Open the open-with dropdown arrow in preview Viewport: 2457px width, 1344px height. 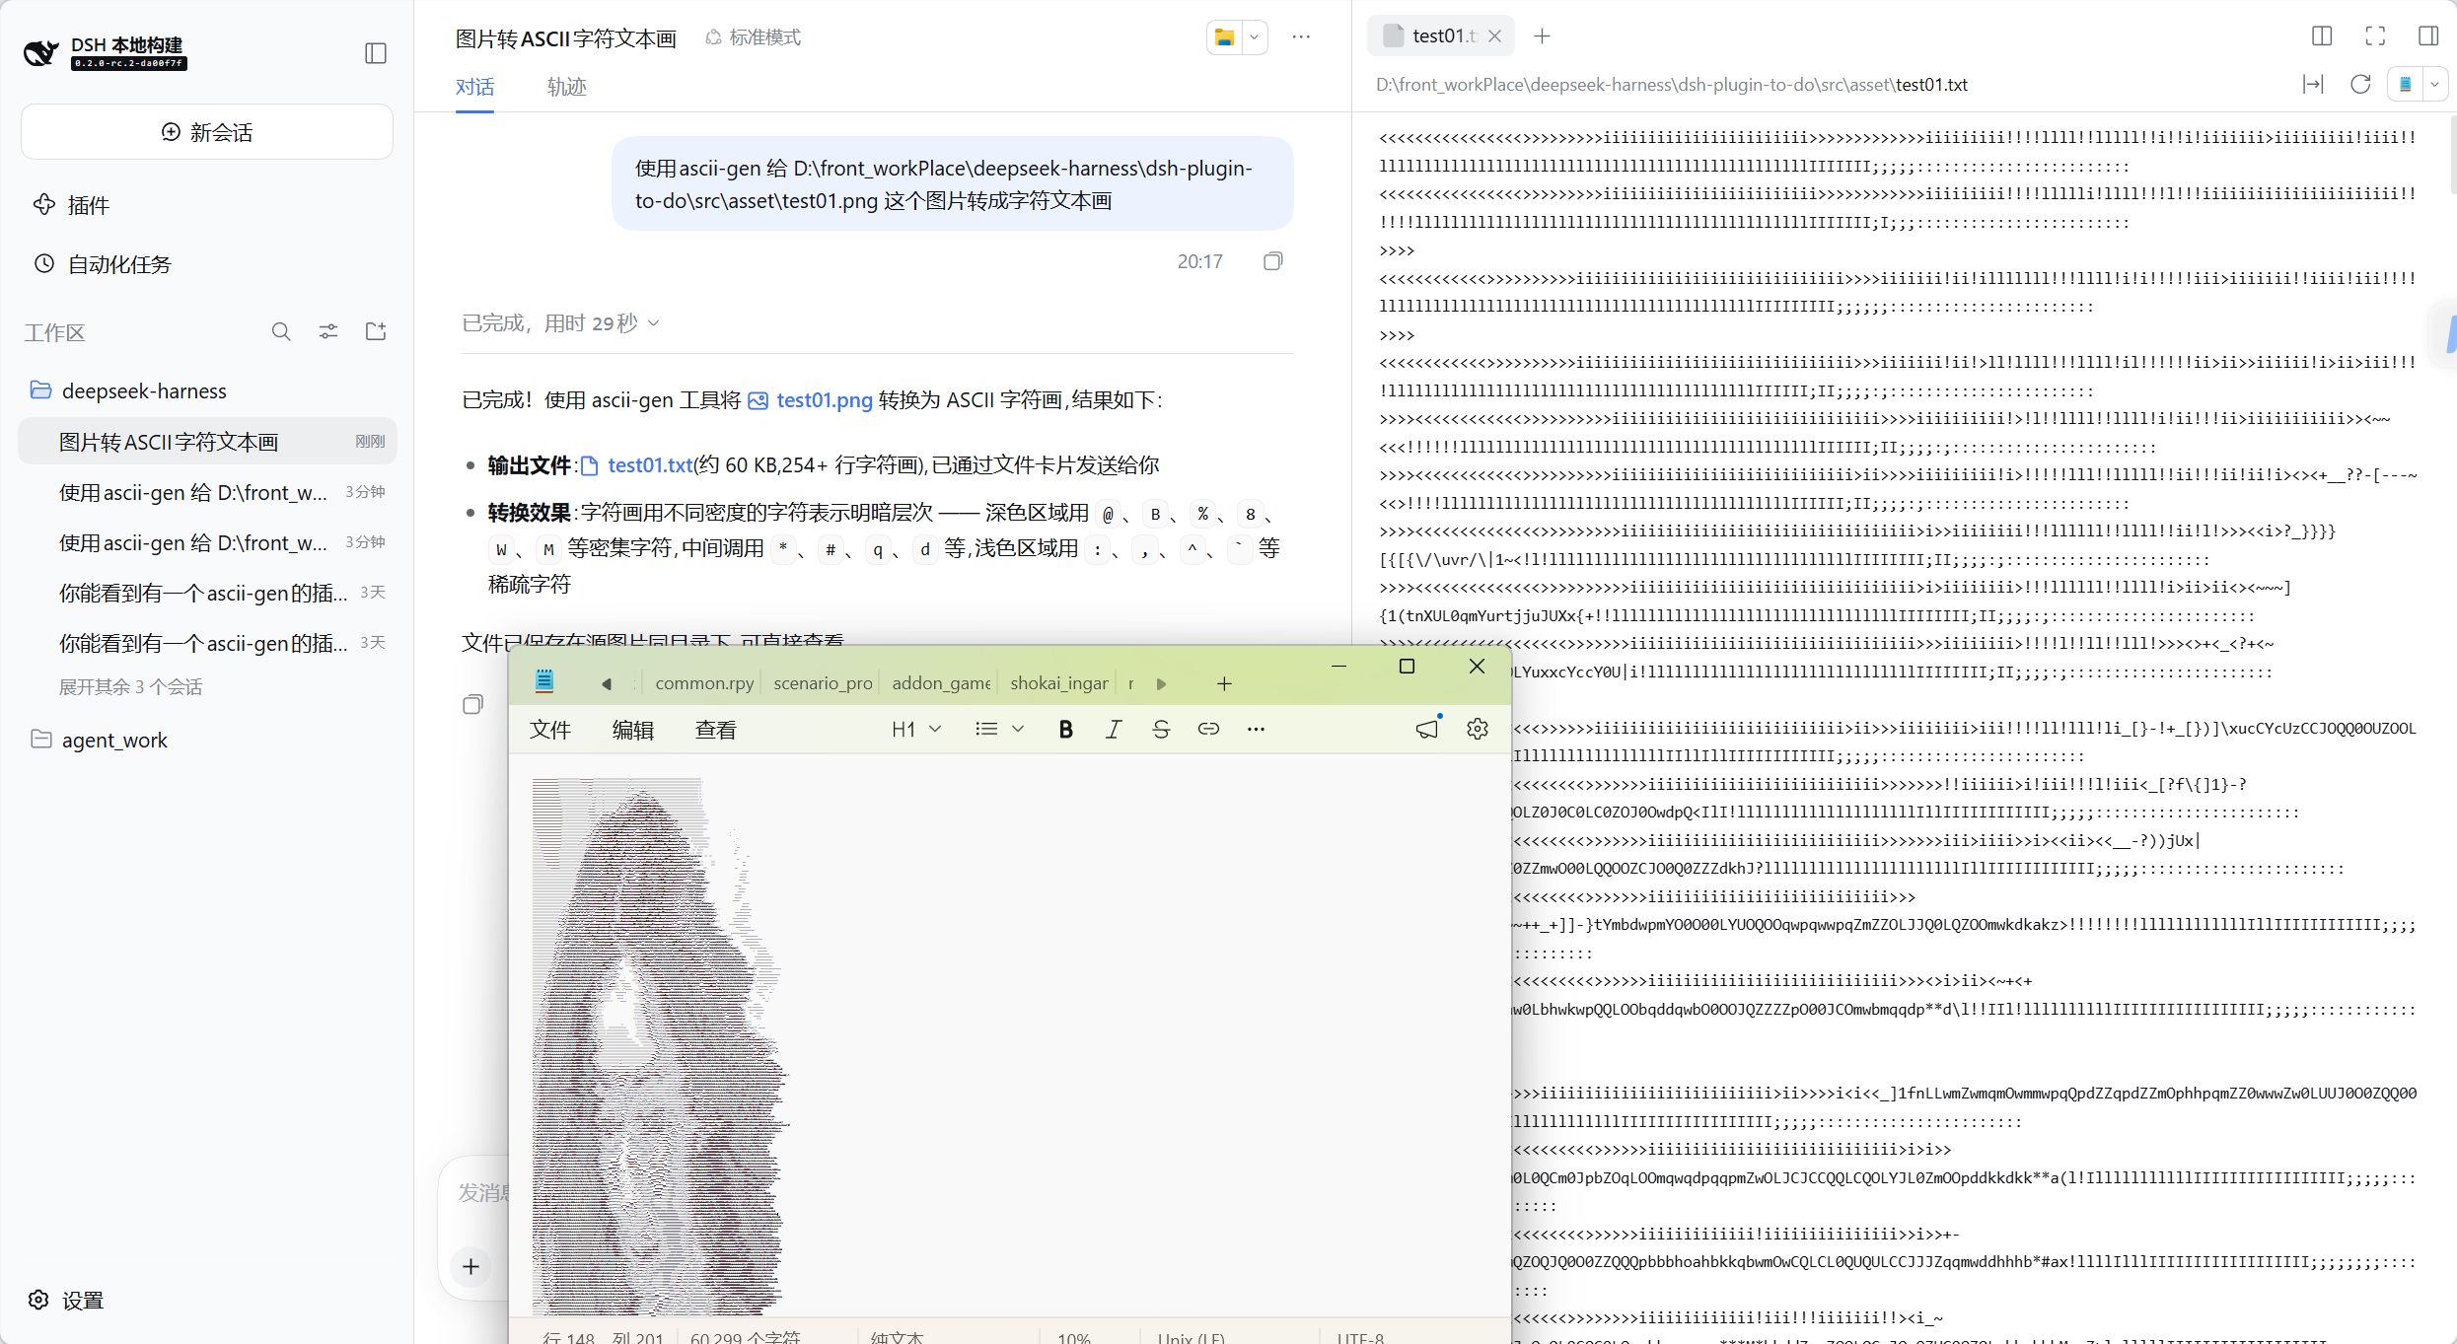[2435, 85]
